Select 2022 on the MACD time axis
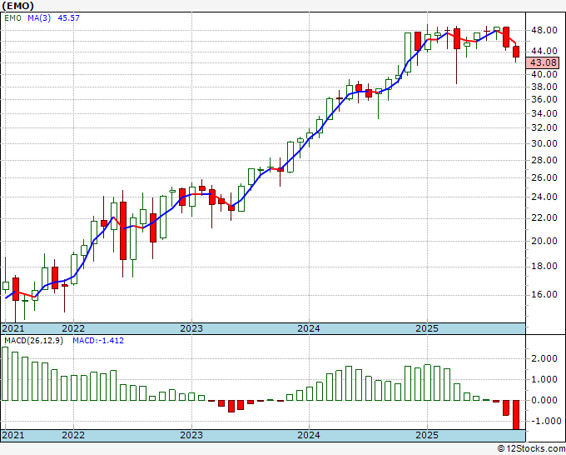Viewport: 566px width, 455px height. 73,435
